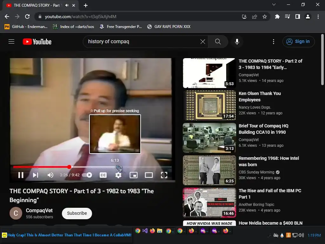
Task: Toggle closed captions CC
Action: [x=103, y=175]
